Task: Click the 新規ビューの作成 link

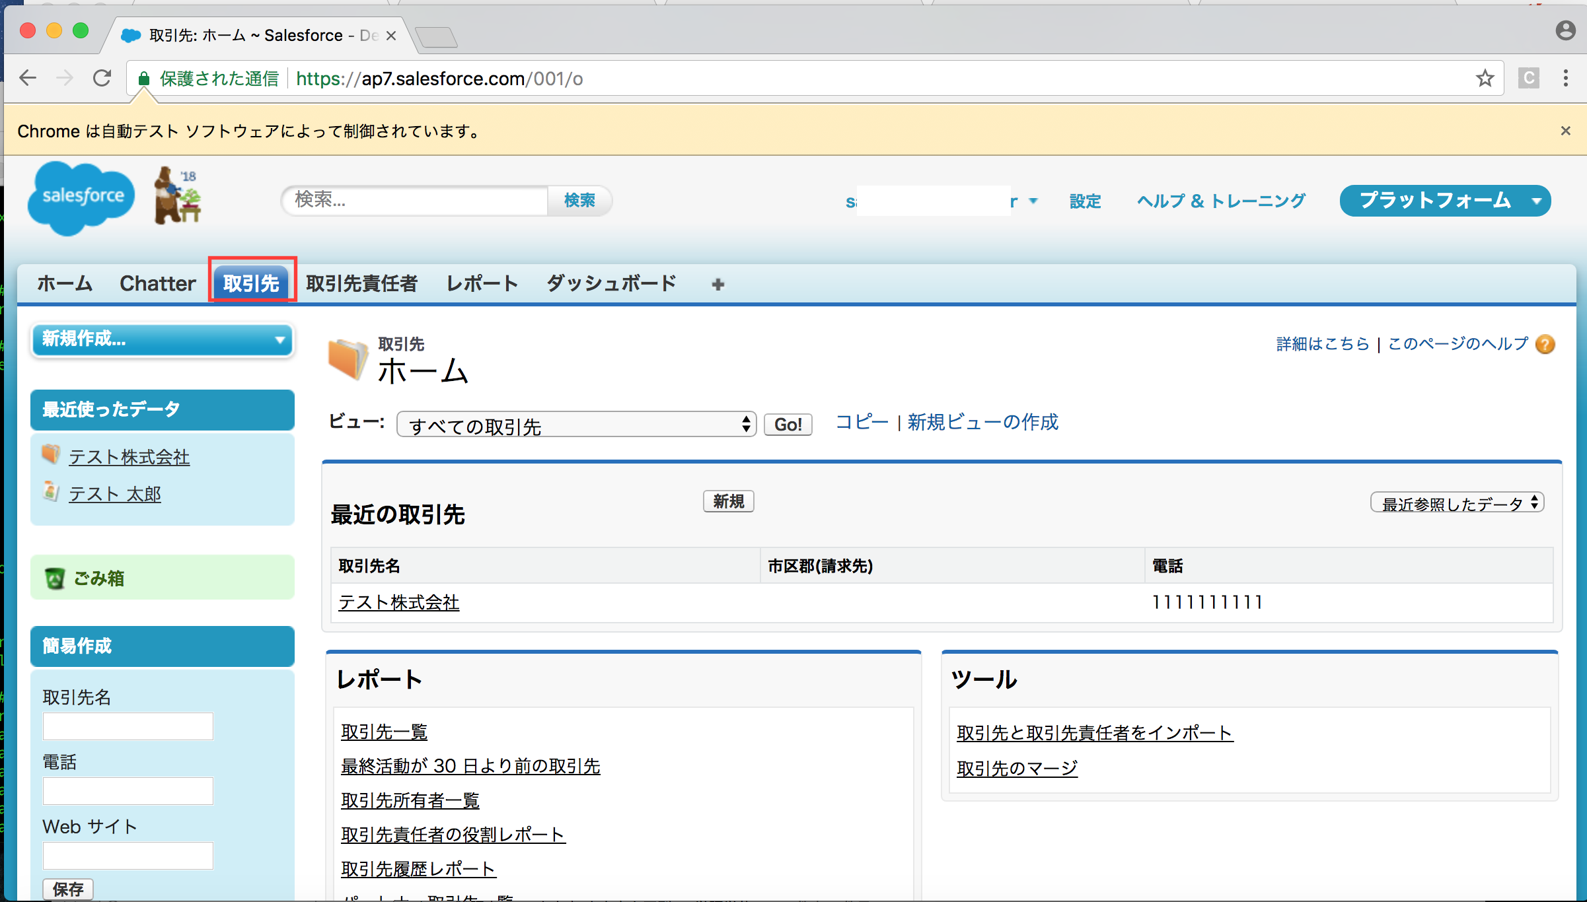Action: (x=982, y=422)
